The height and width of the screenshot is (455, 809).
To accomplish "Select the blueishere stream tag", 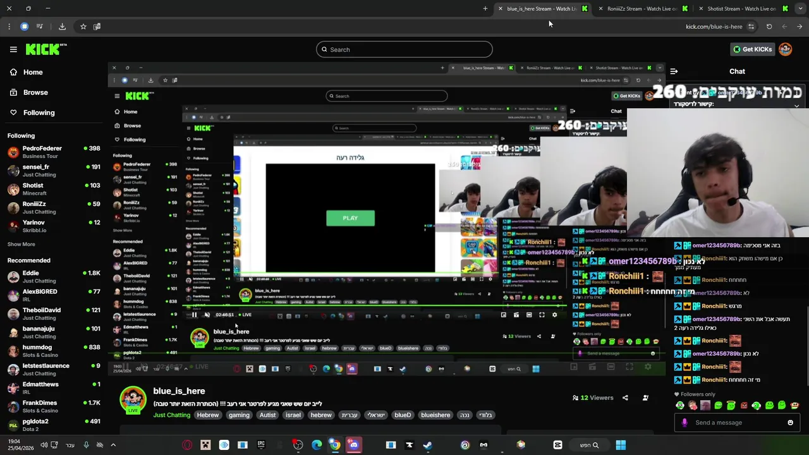I will [x=435, y=415].
